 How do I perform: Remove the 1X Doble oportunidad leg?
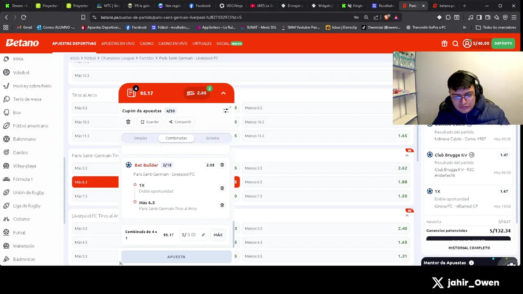222,188
